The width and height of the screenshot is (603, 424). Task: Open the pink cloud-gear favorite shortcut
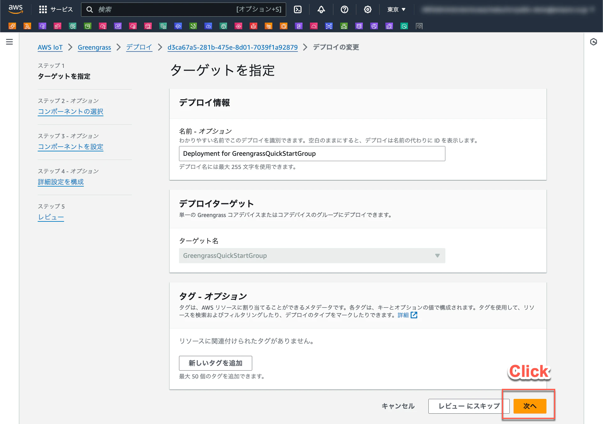coord(133,26)
